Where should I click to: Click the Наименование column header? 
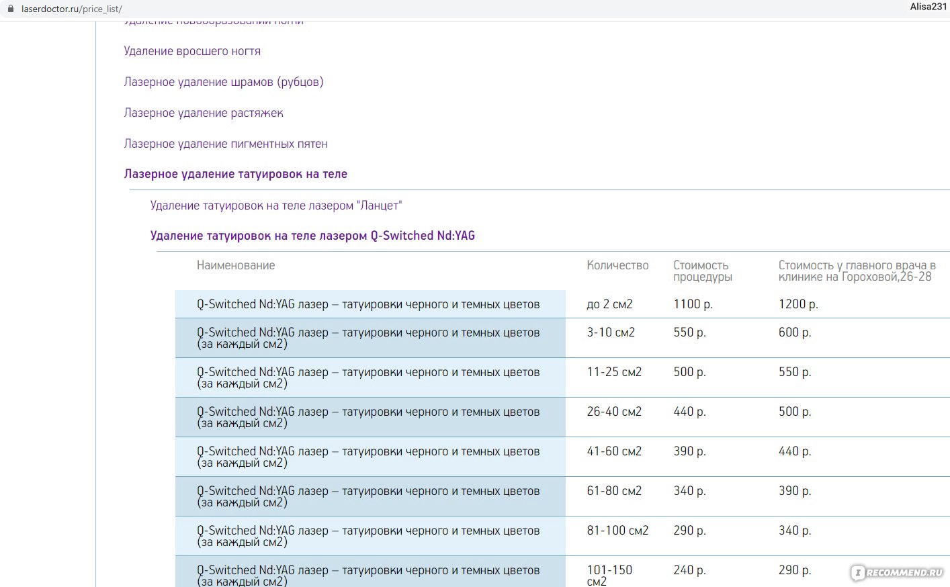pyautogui.click(x=236, y=265)
